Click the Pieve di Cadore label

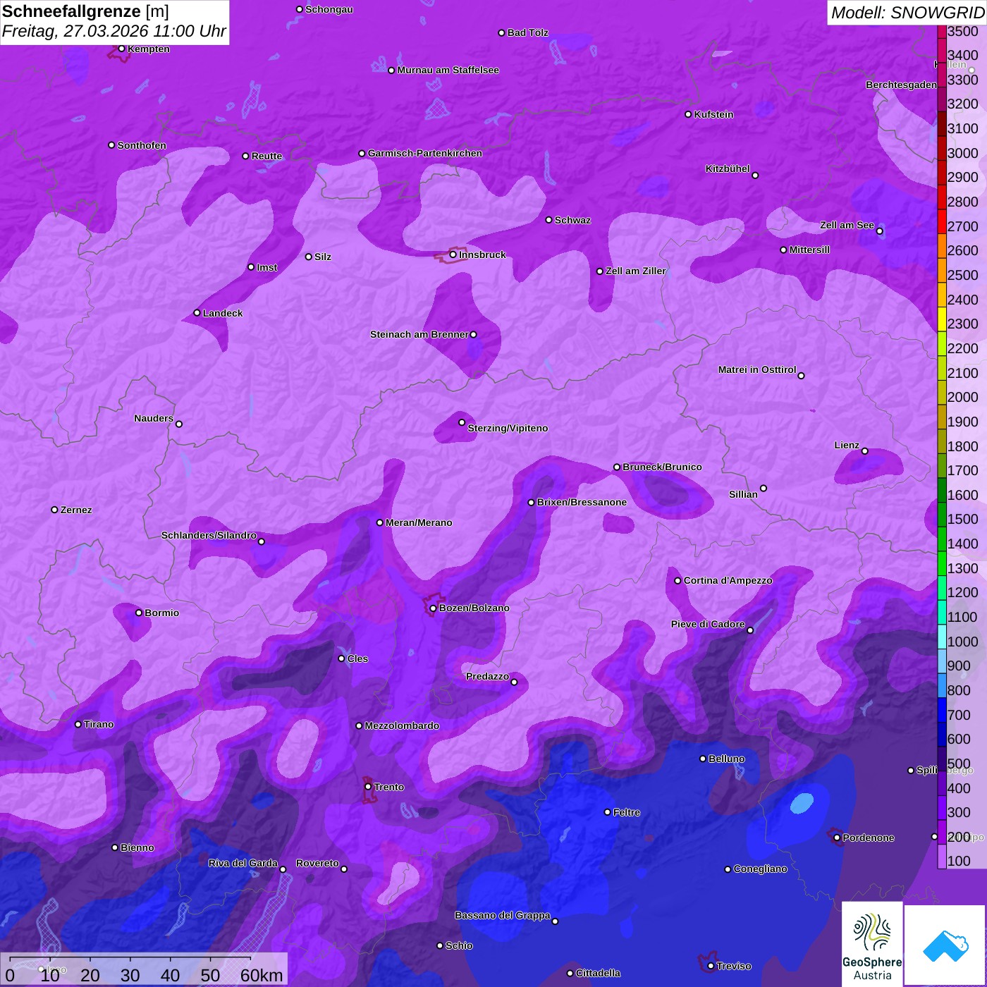coord(708,624)
